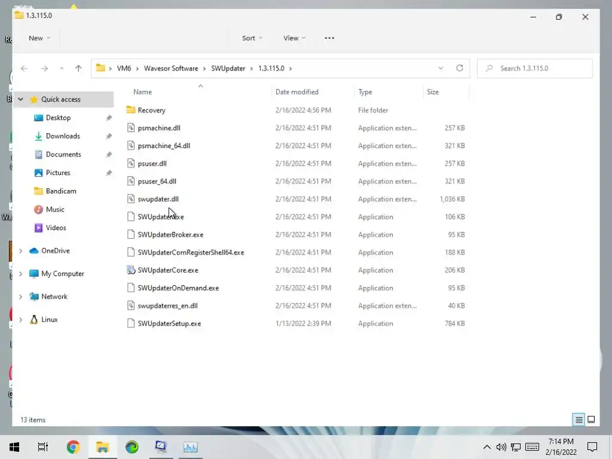Open the address bar history dropdown
The image size is (612, 459).
point(440,68)
